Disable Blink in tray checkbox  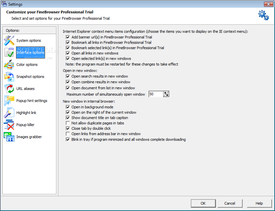coord(68,140)
